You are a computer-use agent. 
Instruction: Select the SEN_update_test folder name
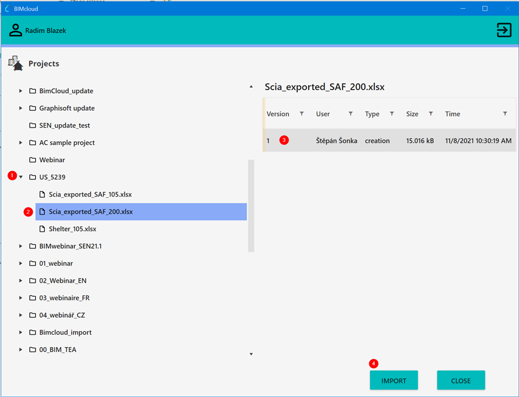point(64,125)
